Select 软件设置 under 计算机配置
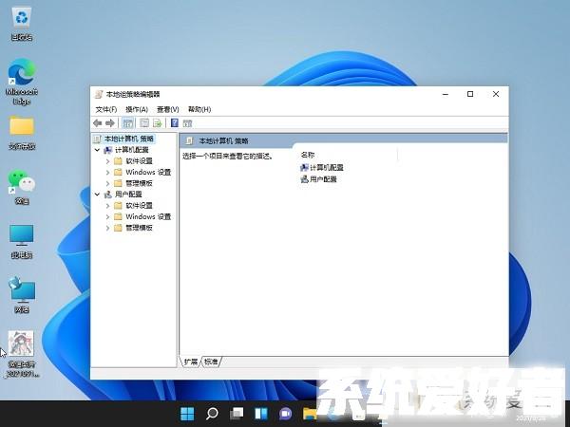The height and width of the screenshot is (427, 570). (x=139, y=161)
